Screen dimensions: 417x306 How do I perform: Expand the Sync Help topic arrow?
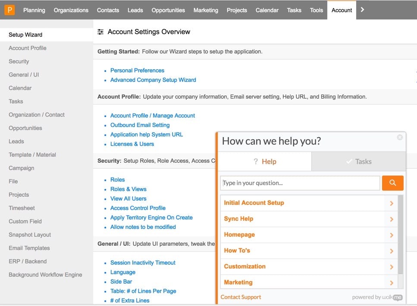tap(392, 219)
